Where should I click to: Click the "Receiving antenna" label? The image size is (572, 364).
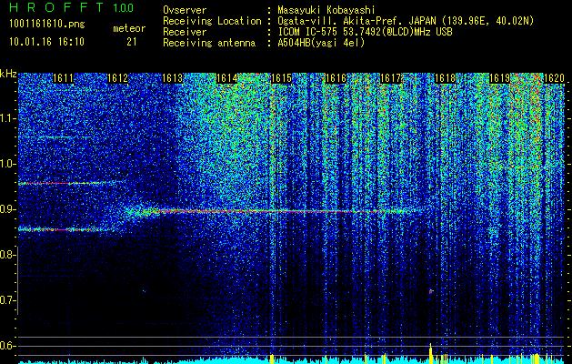[209, 43]
